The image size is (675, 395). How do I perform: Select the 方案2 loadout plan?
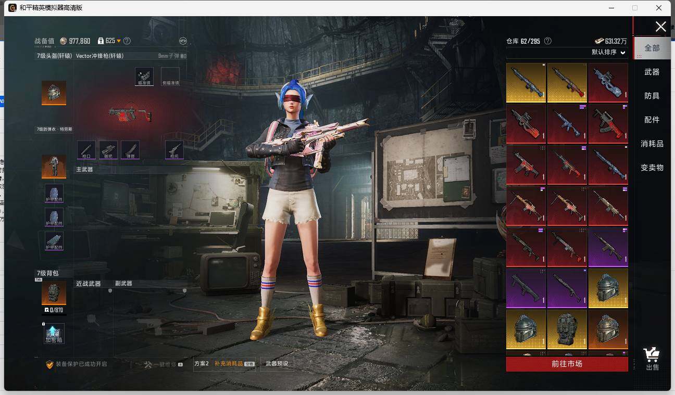201,363
